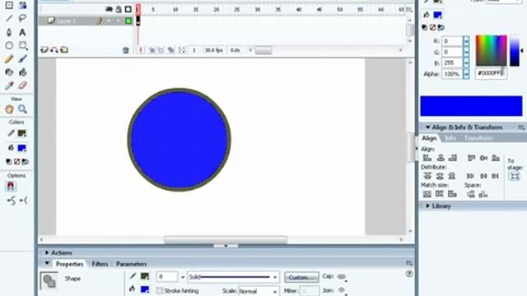Select the Zoom magnifier tool
The height and width of the screenshot is (296, 527).
tap(22, 109)
